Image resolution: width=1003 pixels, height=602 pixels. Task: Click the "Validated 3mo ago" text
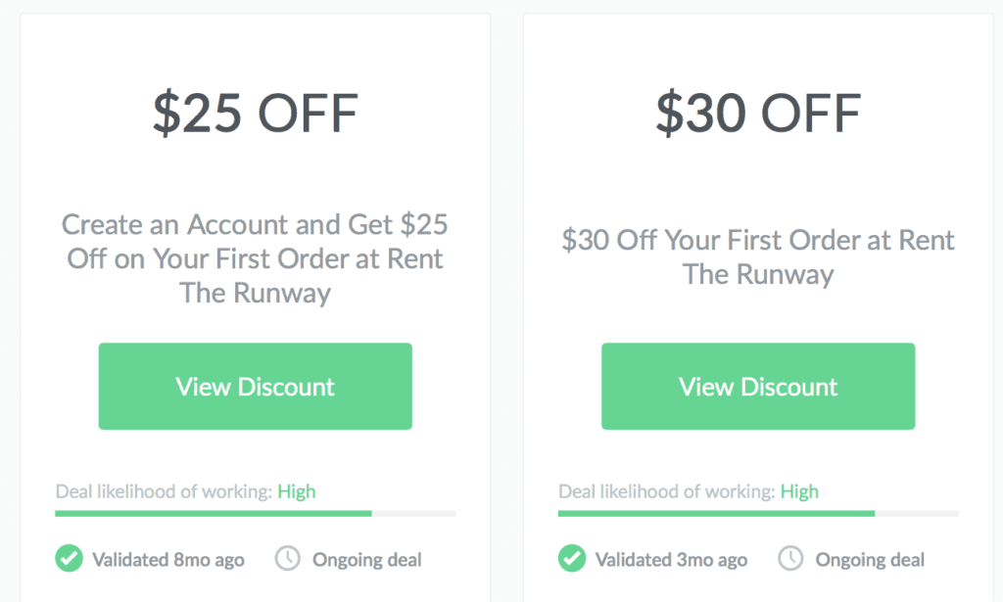coord(671,560)
